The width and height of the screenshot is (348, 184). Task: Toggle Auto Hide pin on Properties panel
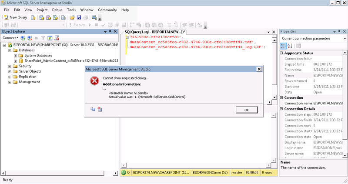(x=339, y=31)
